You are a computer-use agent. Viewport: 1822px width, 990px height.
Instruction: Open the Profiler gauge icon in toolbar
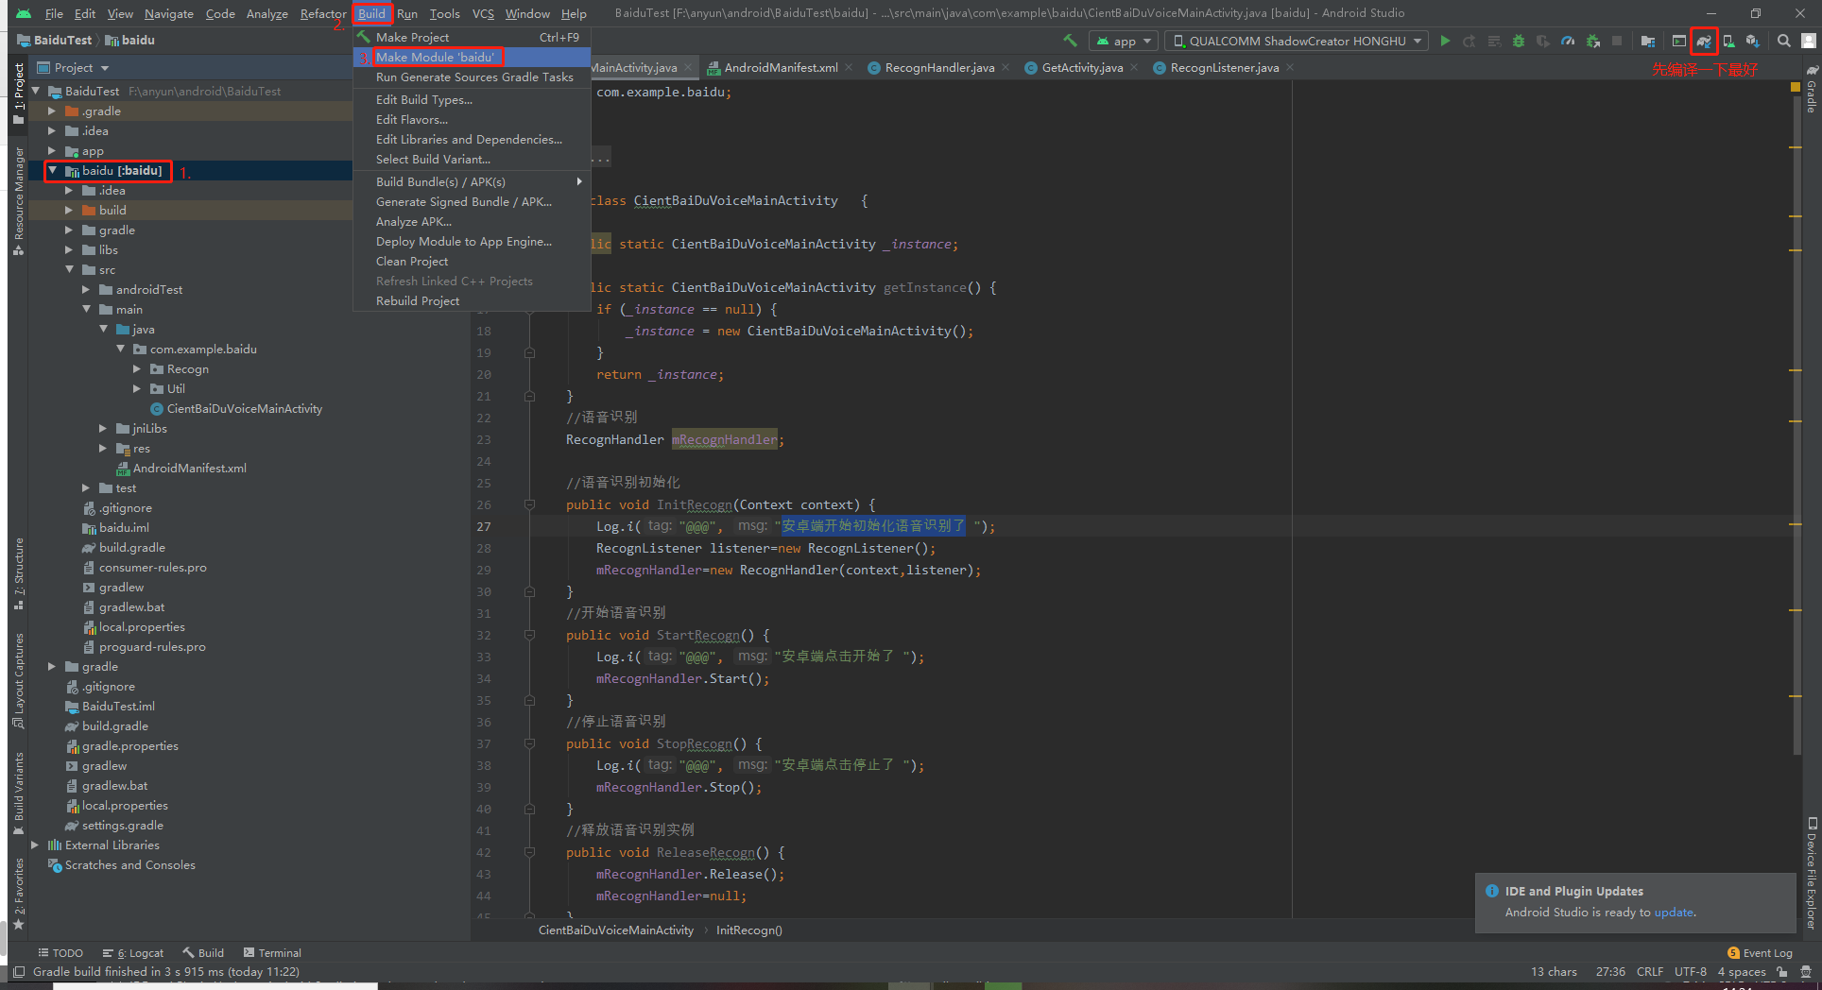(1568, 41)
